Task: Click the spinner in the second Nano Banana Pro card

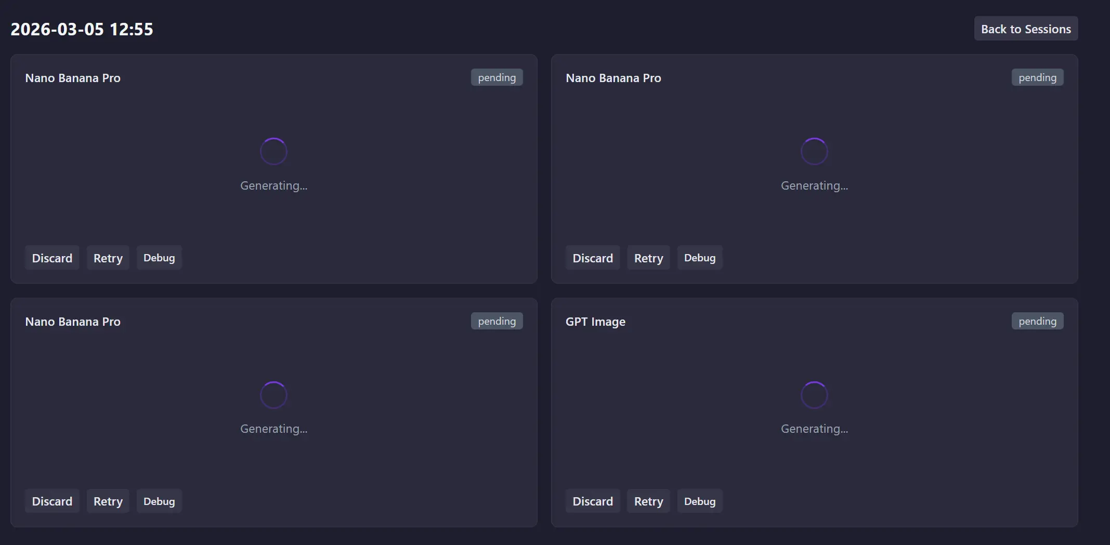Action: [814, 151]
